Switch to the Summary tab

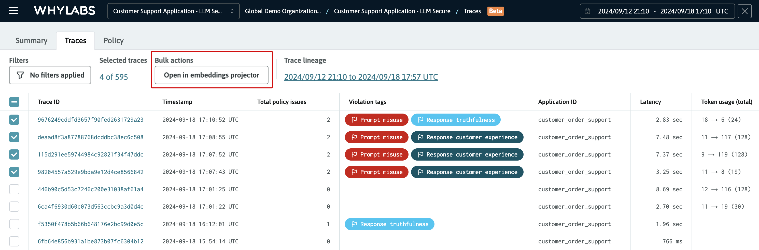(x=32, y=41)
